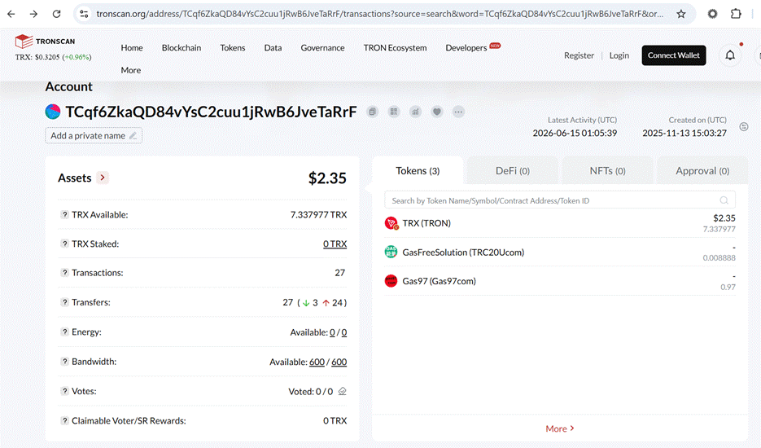Click the account address text TCqf6ZkaQD84...
The width and height of the screenshot is (761, 448).
point(211,112)
